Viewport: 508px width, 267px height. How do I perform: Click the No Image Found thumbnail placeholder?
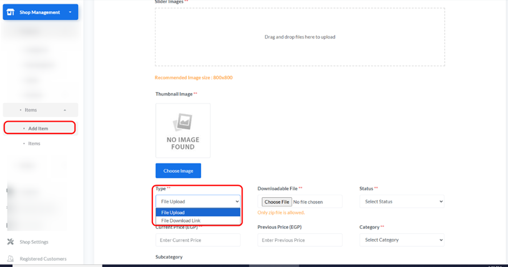[182, 130]
